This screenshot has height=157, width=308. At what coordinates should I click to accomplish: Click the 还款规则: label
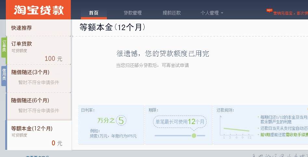[x=225, y=110]
